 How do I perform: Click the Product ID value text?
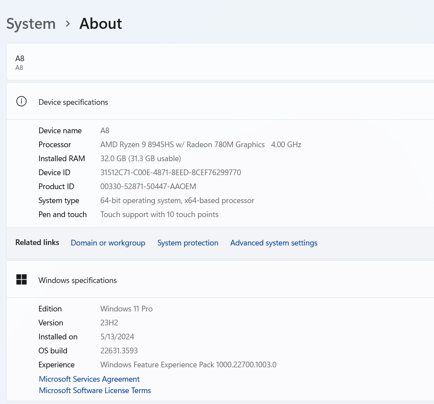[x=148, y=186]
